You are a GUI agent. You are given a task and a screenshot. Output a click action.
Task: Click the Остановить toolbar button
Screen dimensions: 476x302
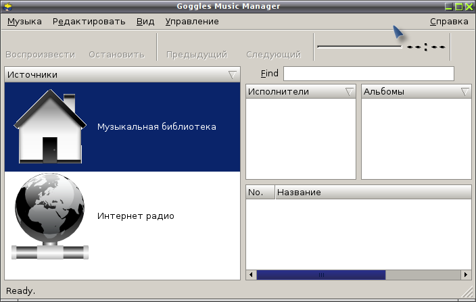click(116, 55)
